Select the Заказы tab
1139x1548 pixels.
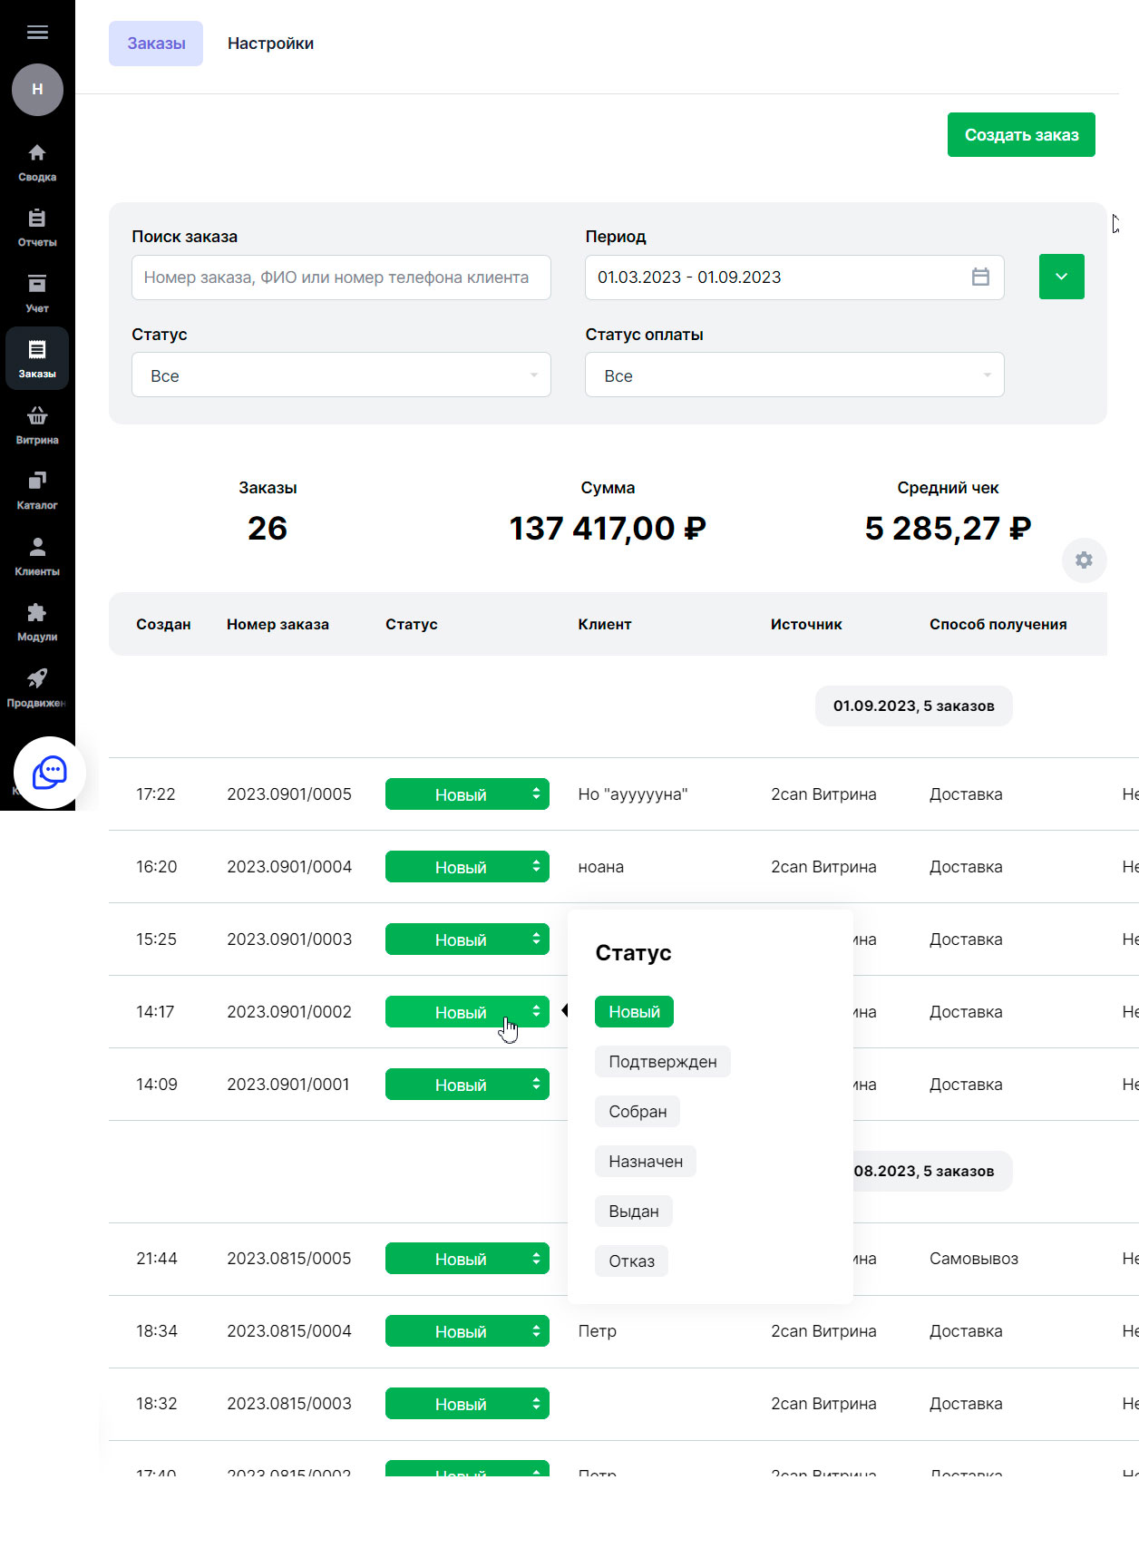pos(156,44)
